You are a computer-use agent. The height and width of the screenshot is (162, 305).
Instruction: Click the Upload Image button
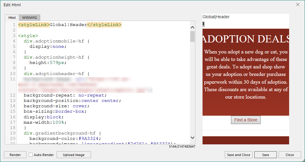pyautogui.click(x=74, y=155)
